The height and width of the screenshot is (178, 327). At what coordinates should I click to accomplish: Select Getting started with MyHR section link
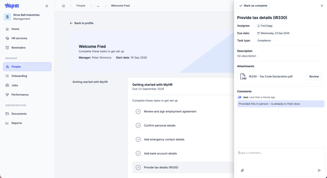[x=90, y=82]
